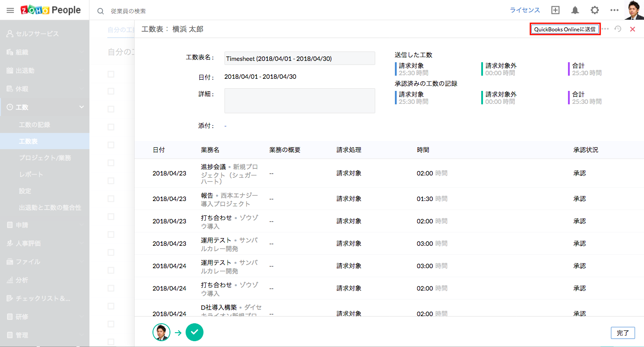
Task: Click the search magnifier icon
Action: (101, 11)
